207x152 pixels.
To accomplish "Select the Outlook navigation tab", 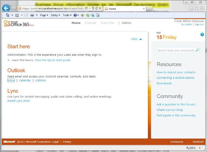I will tap(90, 23).
